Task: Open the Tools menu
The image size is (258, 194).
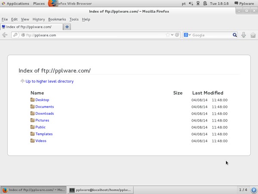Action: tap(74, 19)
